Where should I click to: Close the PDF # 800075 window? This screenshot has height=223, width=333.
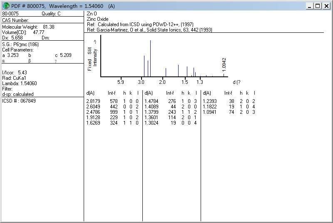(326, 6)
